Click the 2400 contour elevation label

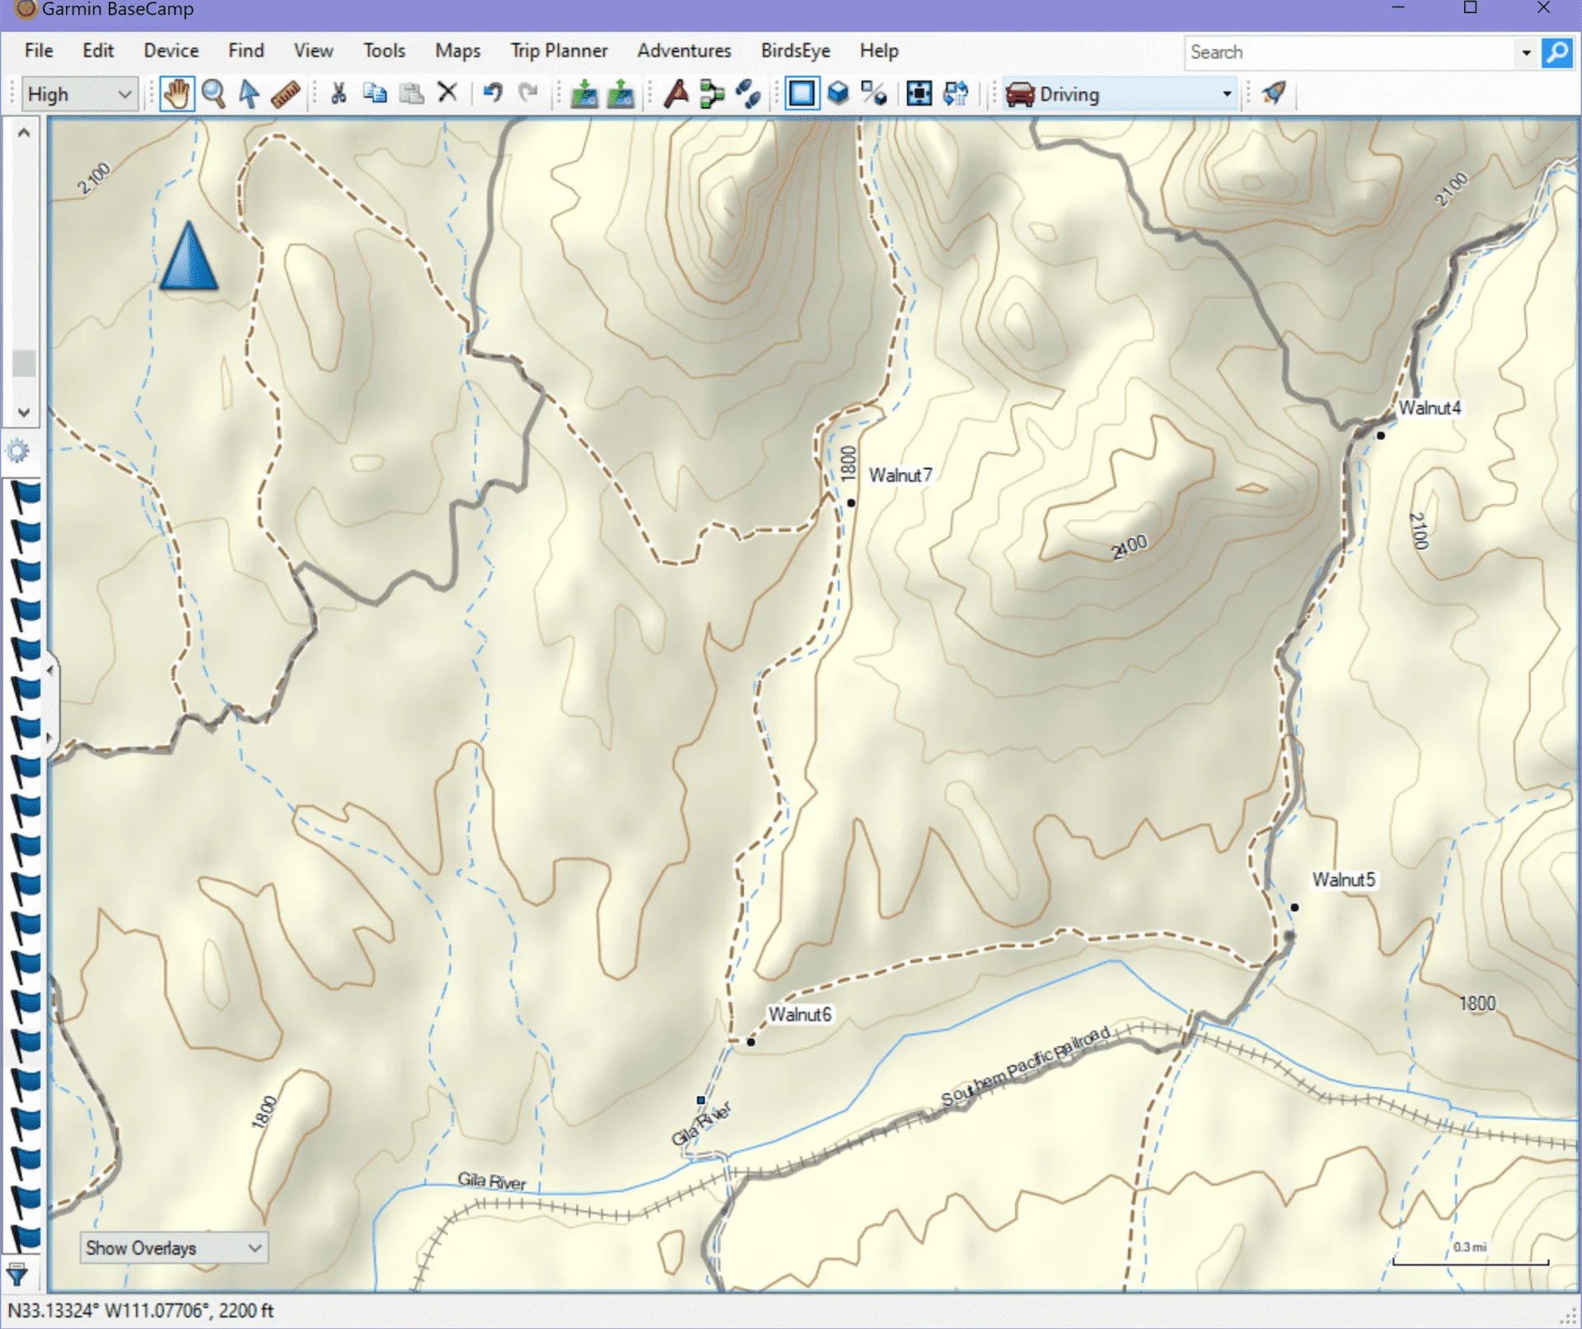point(1129,546)
